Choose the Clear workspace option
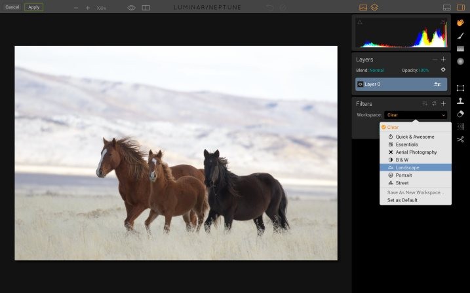470x293 pixels. click(416, 128)
